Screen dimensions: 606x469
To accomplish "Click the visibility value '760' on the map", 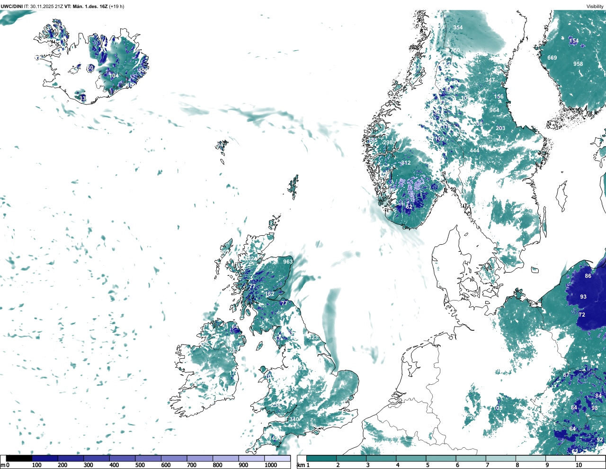I will [455, 50].
